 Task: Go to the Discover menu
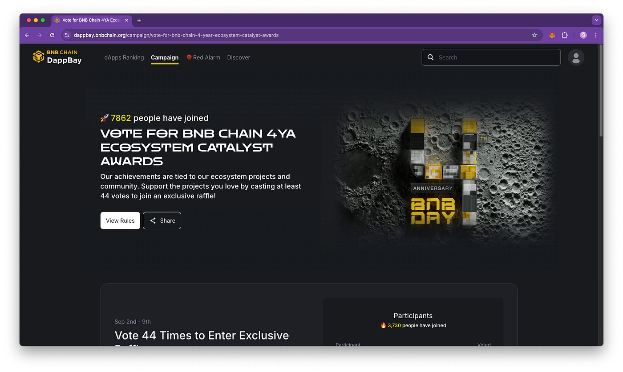click(239, 57)
